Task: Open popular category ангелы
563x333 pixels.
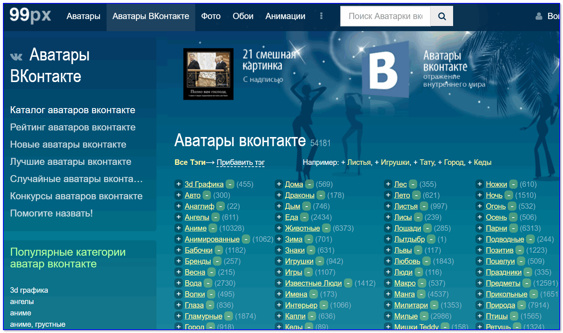Action: coord(22,301)
